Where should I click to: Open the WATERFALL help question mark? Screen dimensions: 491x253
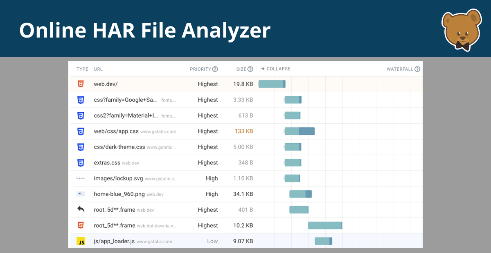[417, 69]
